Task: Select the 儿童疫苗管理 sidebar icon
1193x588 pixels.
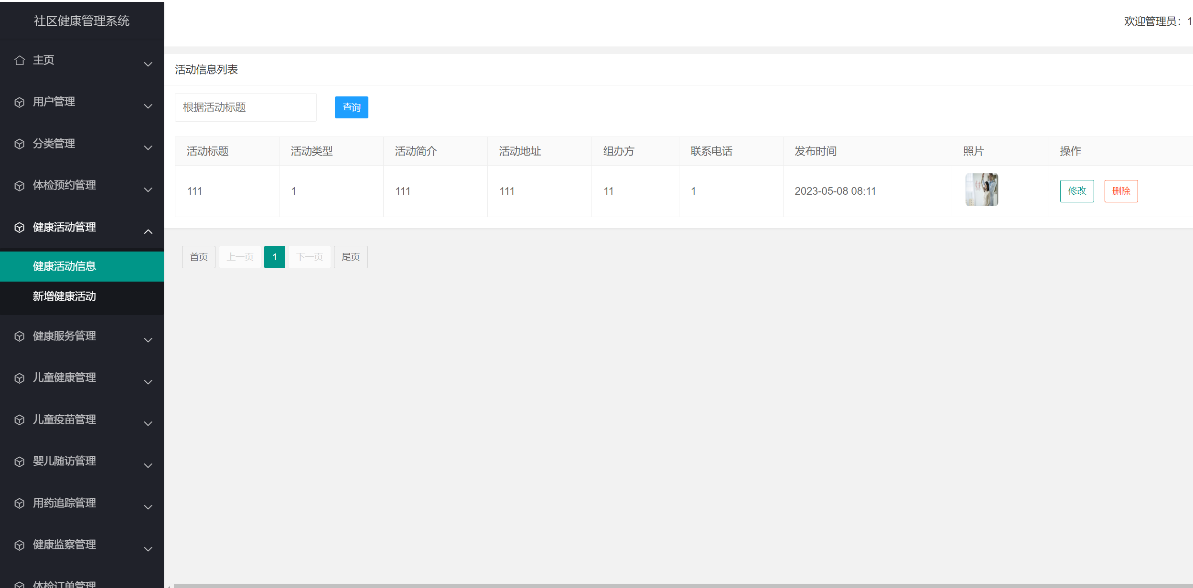Action: pos(20,419)
